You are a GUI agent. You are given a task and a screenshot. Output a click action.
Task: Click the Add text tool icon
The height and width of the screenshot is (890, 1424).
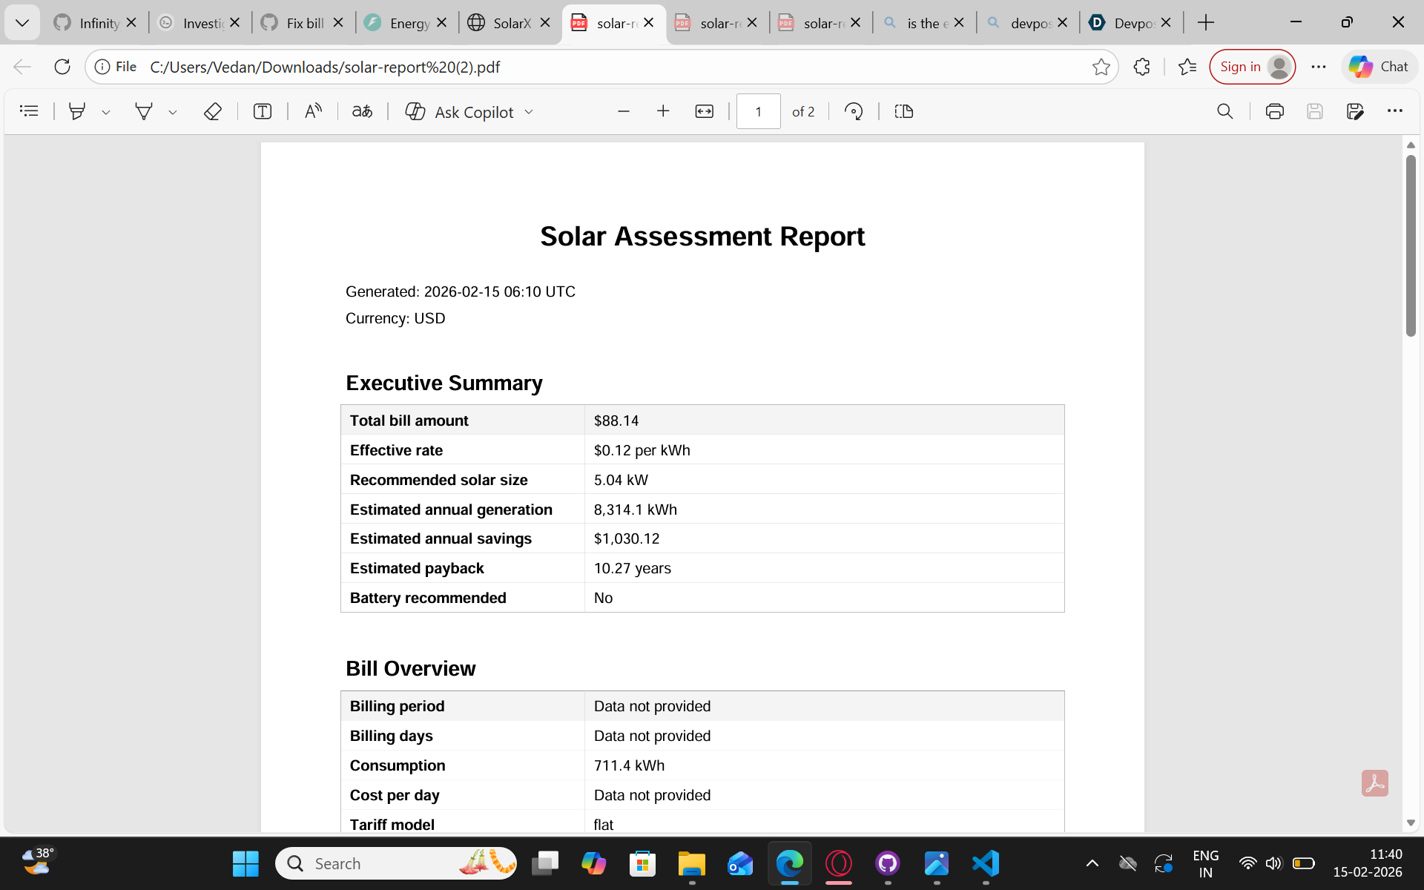coord(263,111)
